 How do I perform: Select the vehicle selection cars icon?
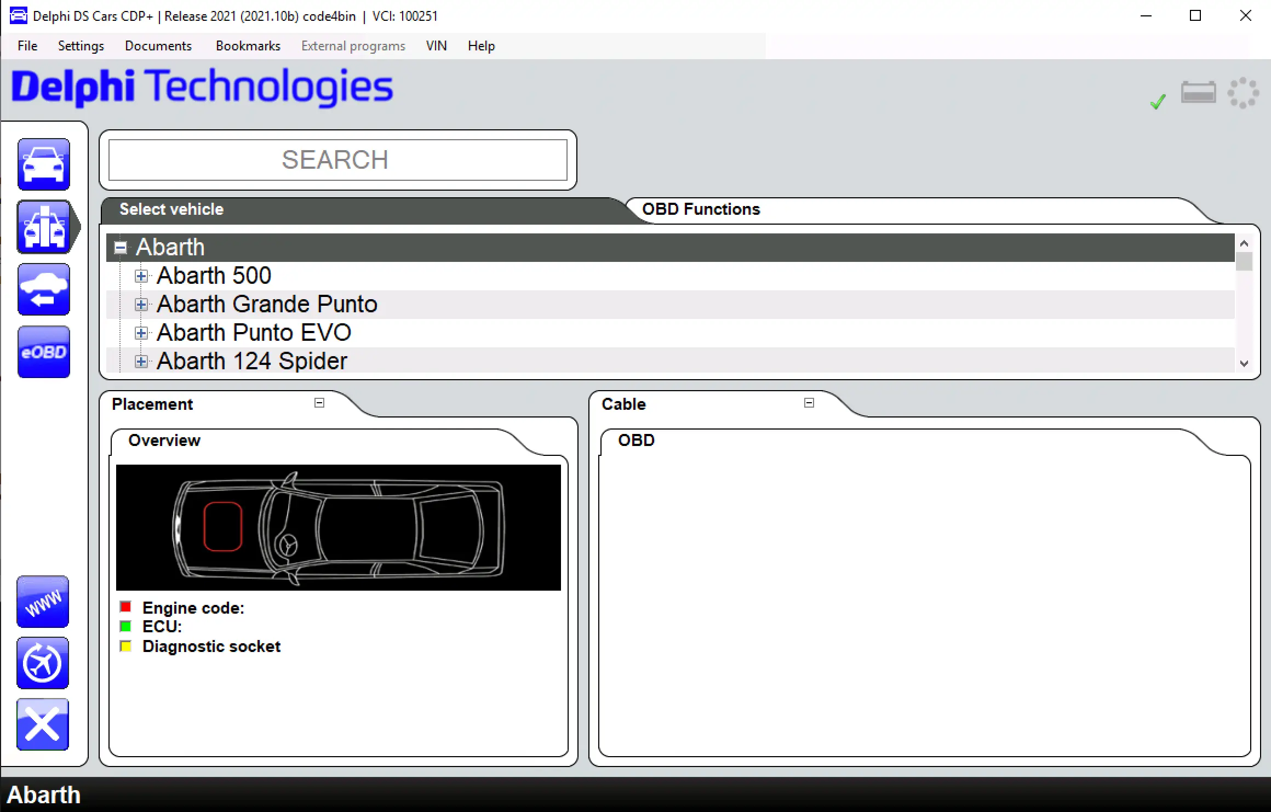pyautogui.click(x=44, y=227)
